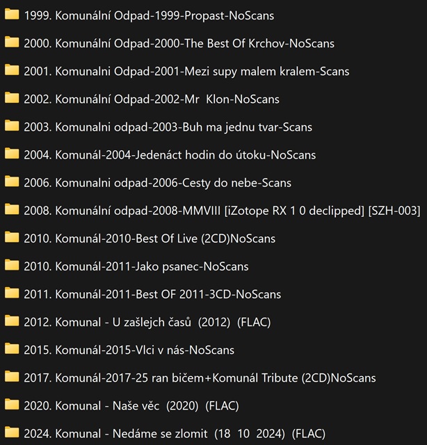Screen dimensions: 427x445
Task: Click name '2011. Komunál-2011-Best OF 2011-3CD-NoScans'
Action: pos(152,294)
